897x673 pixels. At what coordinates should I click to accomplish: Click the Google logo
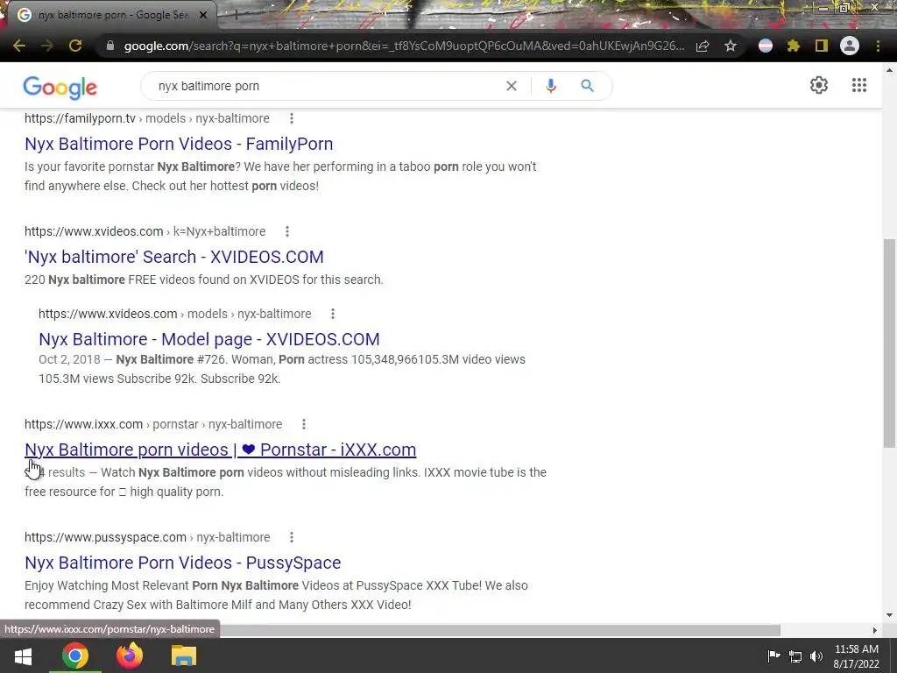pos(60,87)
